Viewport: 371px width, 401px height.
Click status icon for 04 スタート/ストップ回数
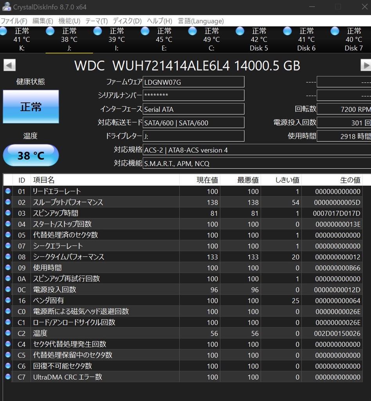point(8,224)
